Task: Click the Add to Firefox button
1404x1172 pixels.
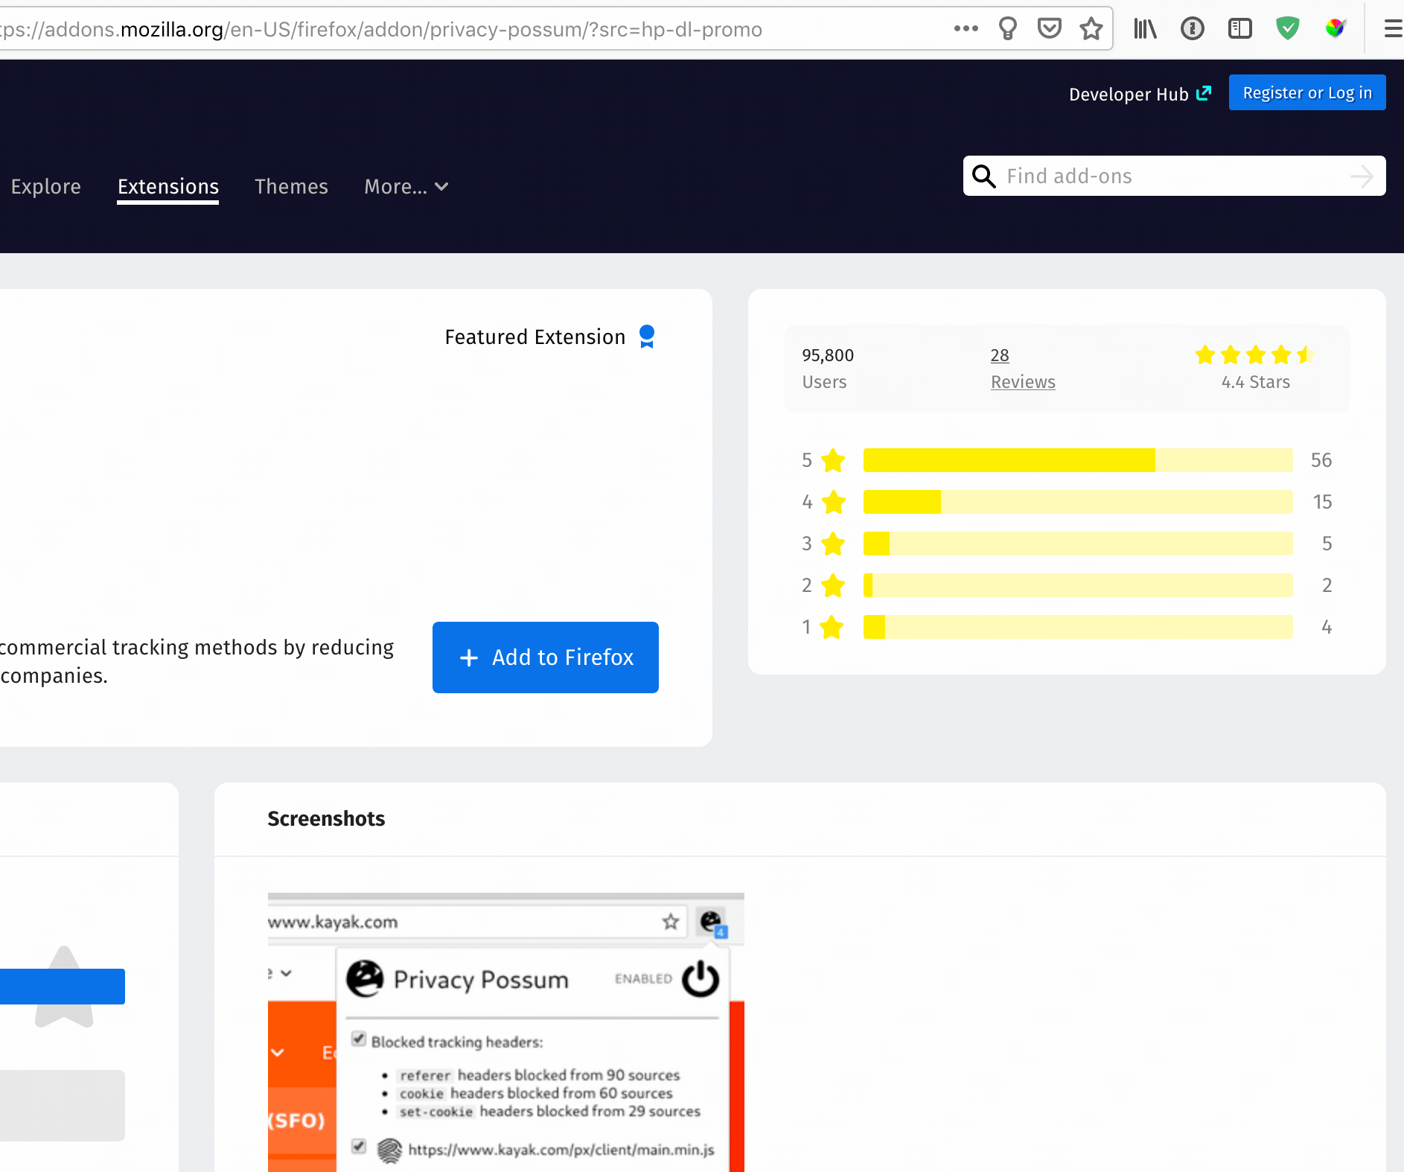Action: pyautogui.click(x=546, y=657)
